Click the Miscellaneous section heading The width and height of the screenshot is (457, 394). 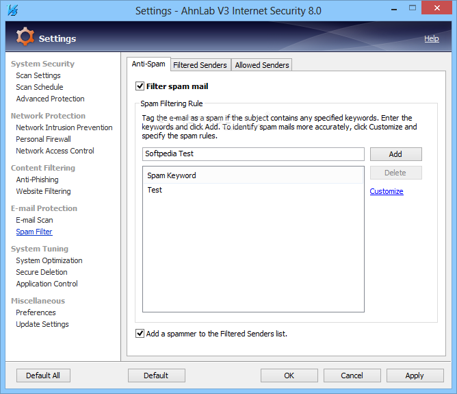38,301
